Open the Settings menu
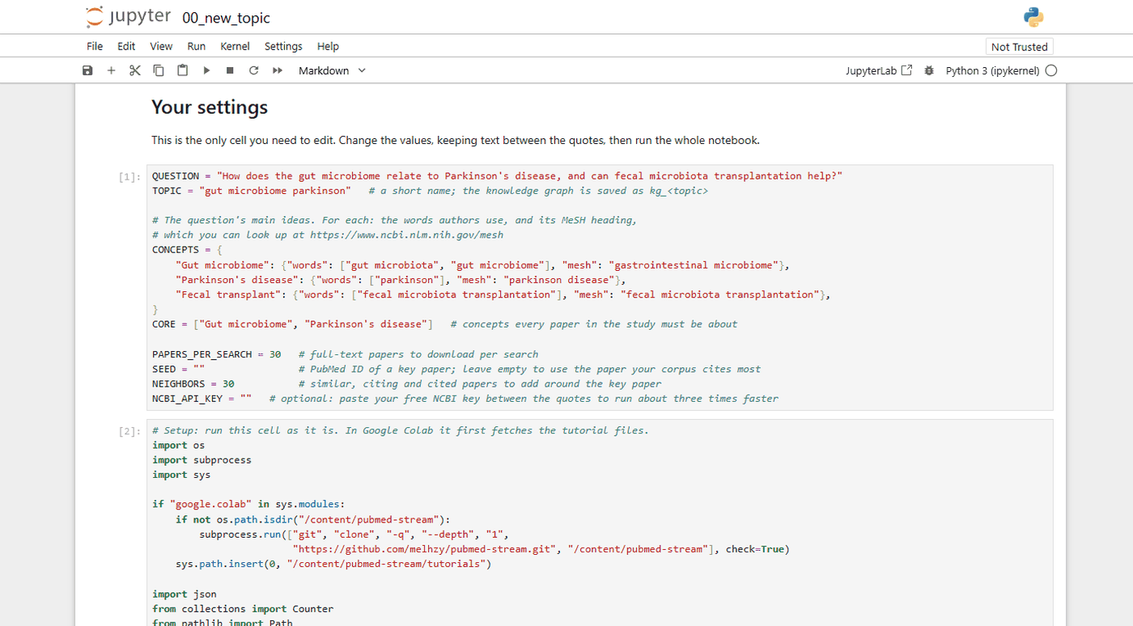Screen dimensions: 1133x626 283,46
